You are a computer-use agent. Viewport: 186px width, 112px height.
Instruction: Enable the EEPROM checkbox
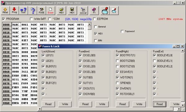(x=95, y=19)
